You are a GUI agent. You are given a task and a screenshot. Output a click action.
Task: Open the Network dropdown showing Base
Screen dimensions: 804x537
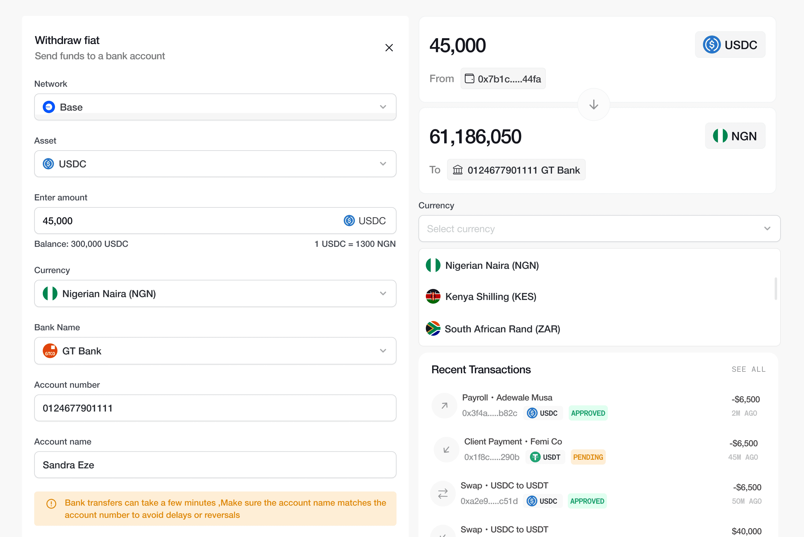(x=215, y=107)
